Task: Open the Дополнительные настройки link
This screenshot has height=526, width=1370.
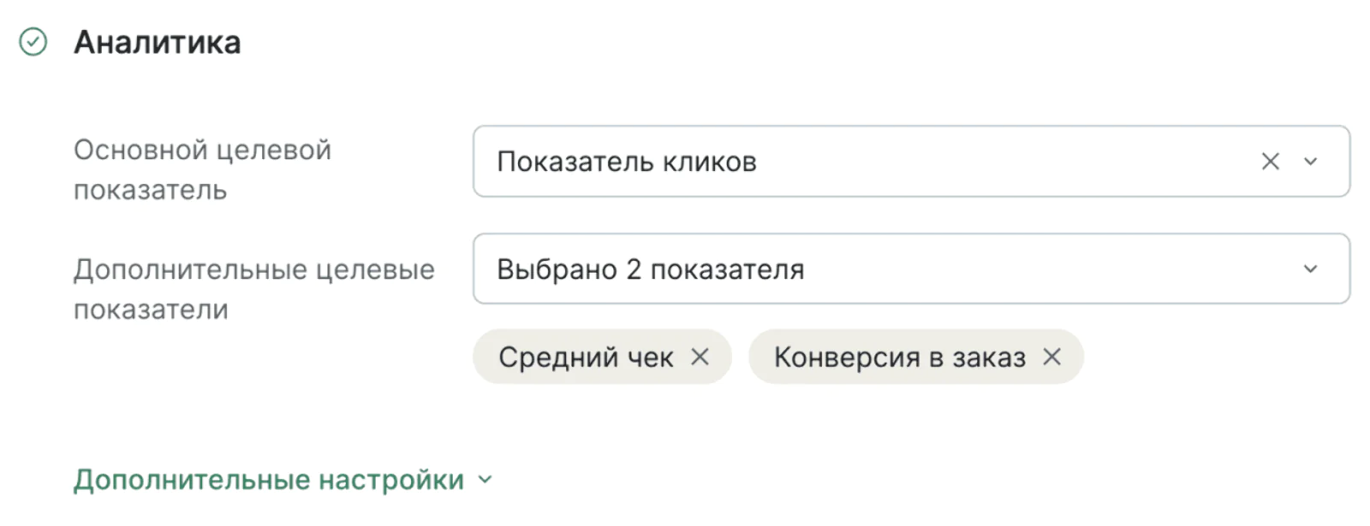Action: 283,480
